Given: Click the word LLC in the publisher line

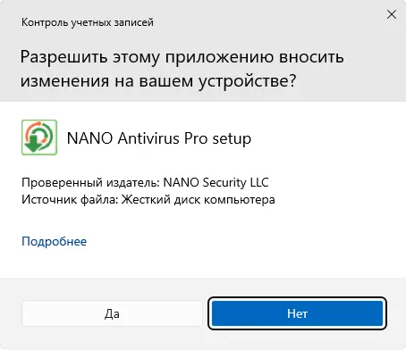Looking at the screenshot, I should pos(259,182).
